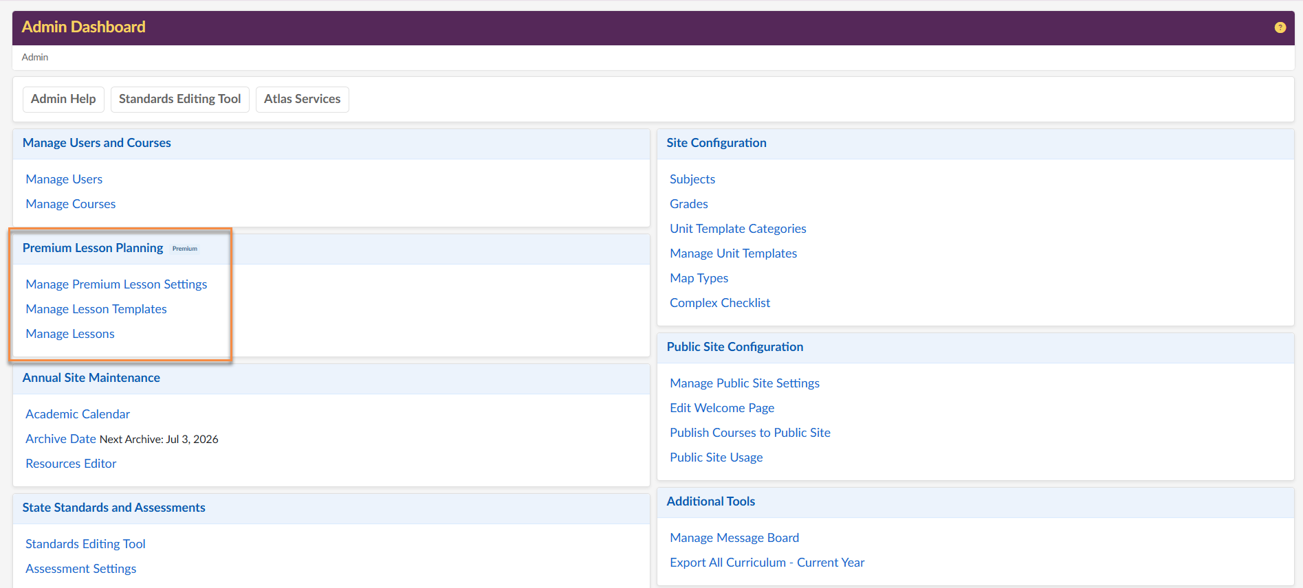Click the Premium badge beside Premium Lesson Planning
Image resolution: width=1303 pixels, height=588 pixels.
185,249
